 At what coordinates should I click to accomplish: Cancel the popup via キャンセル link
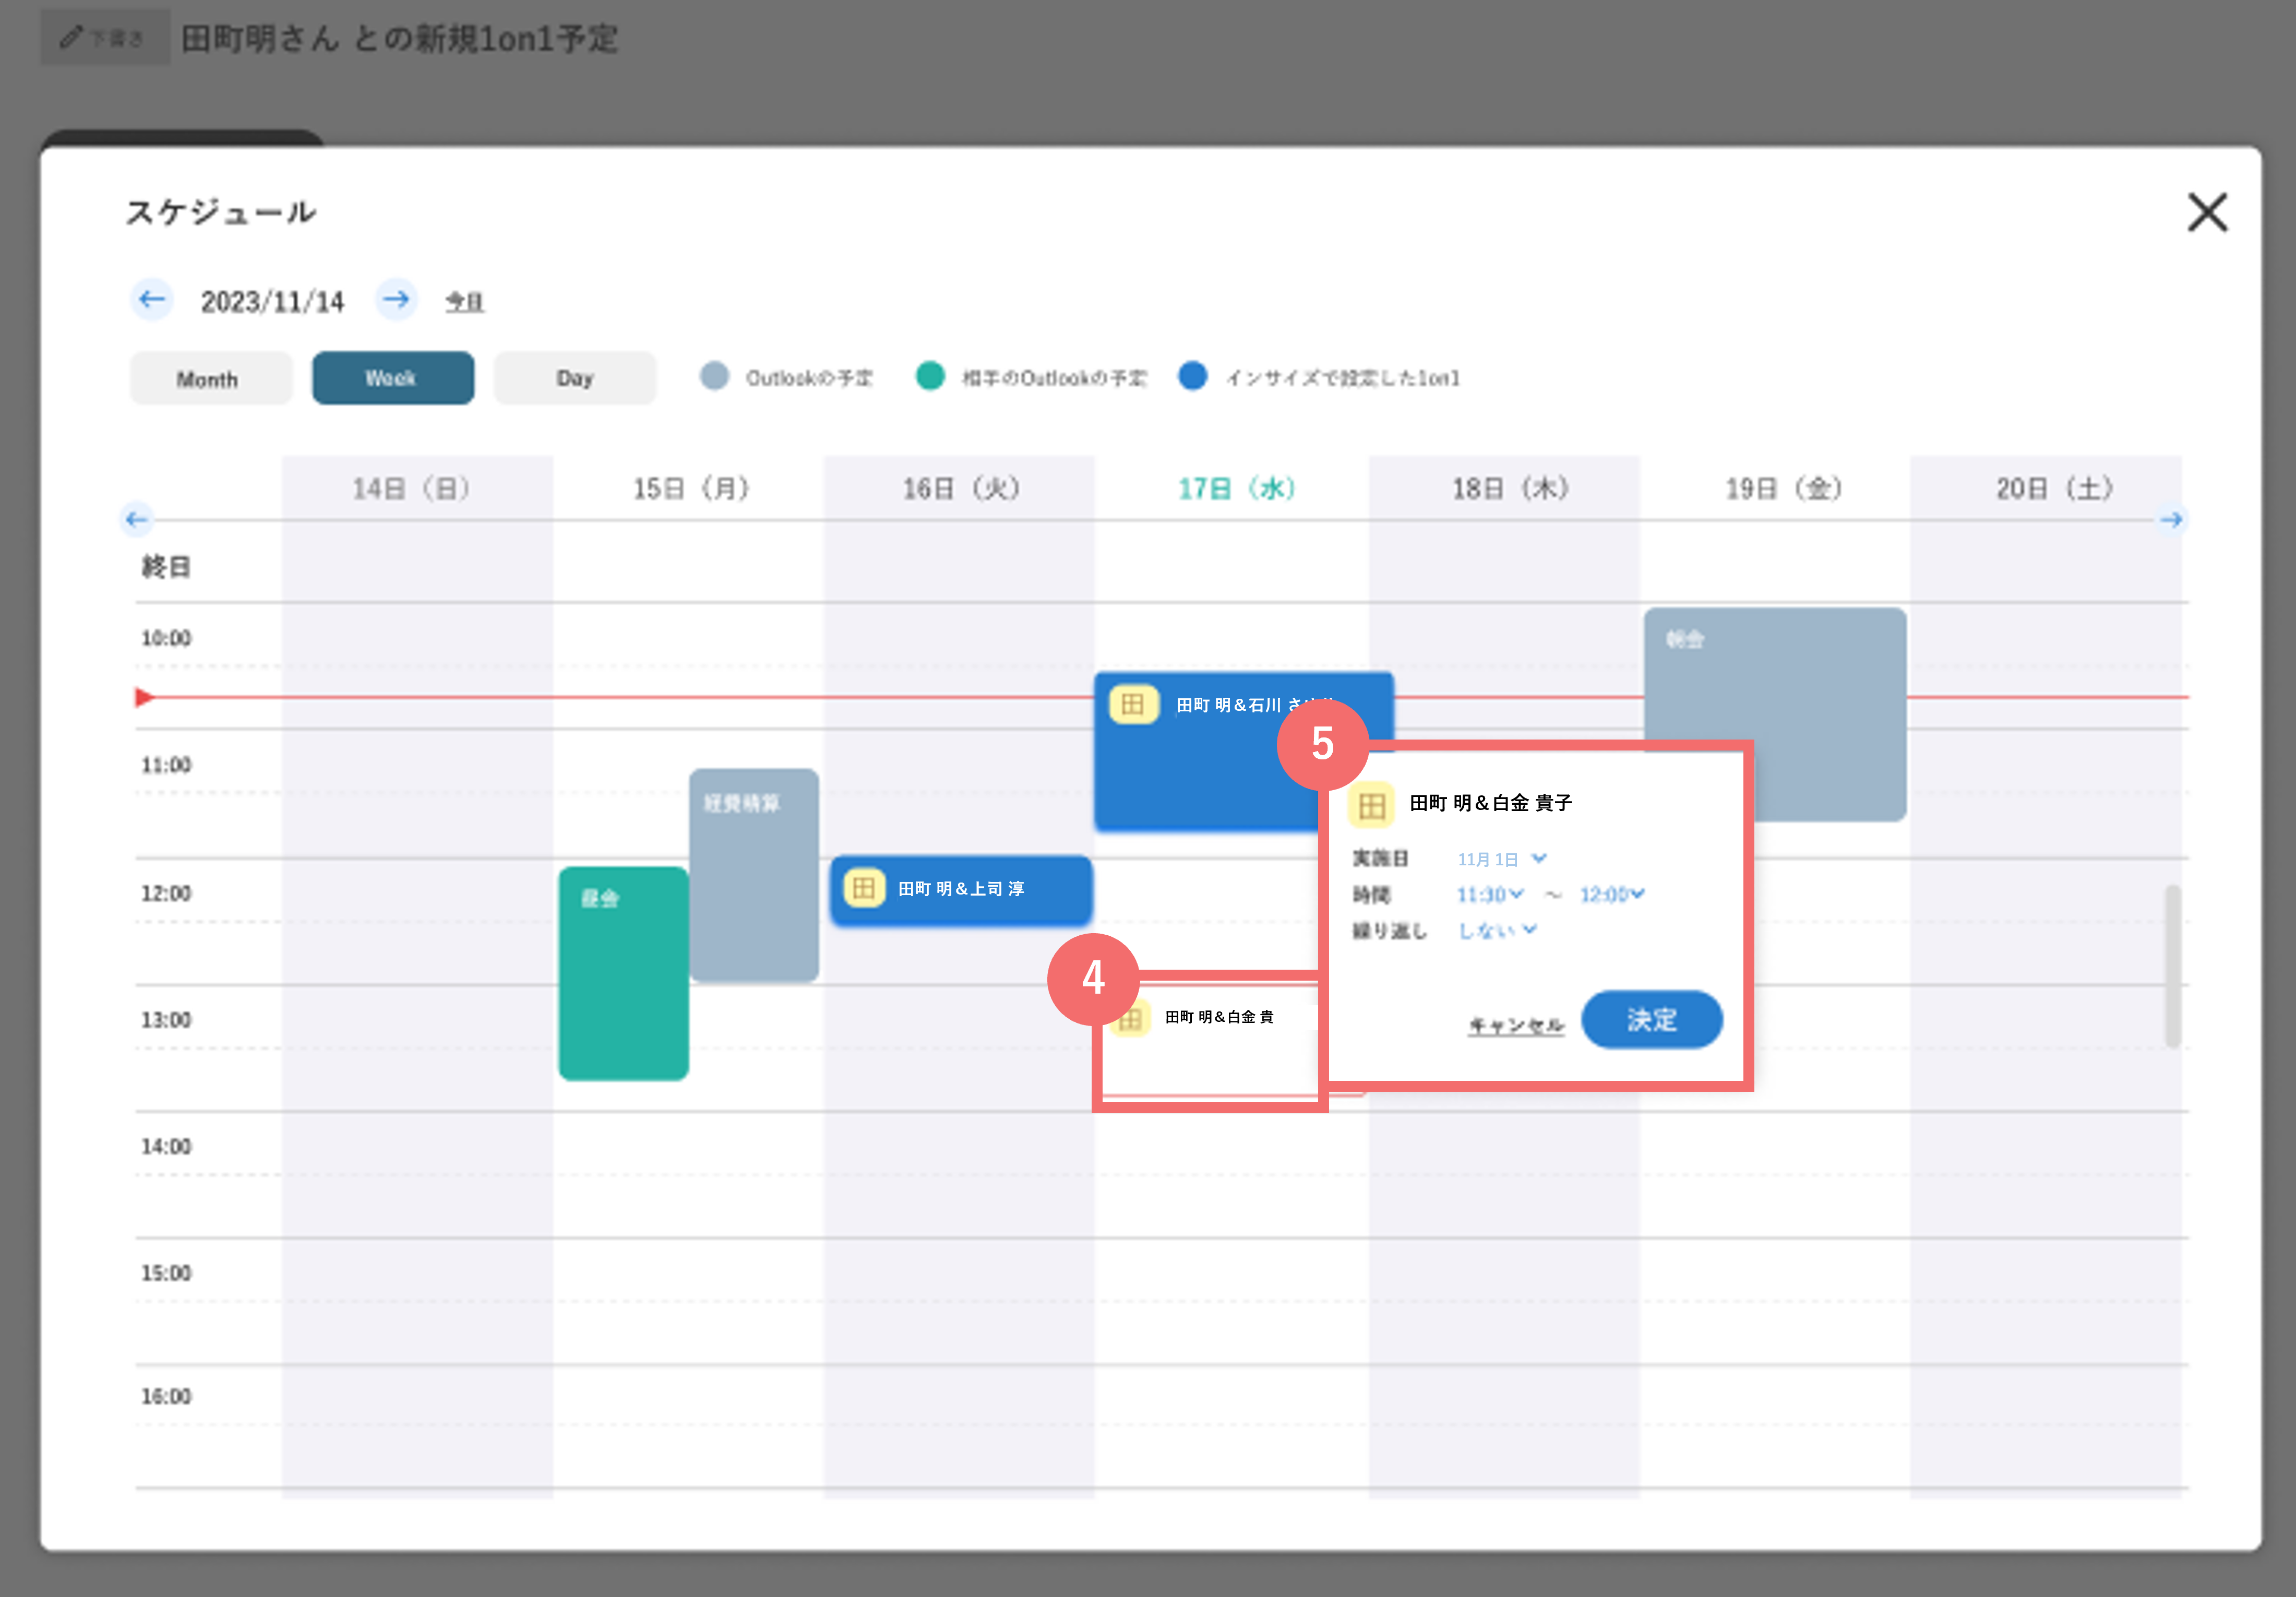pyautogui.click(x=1516, y=1025)
